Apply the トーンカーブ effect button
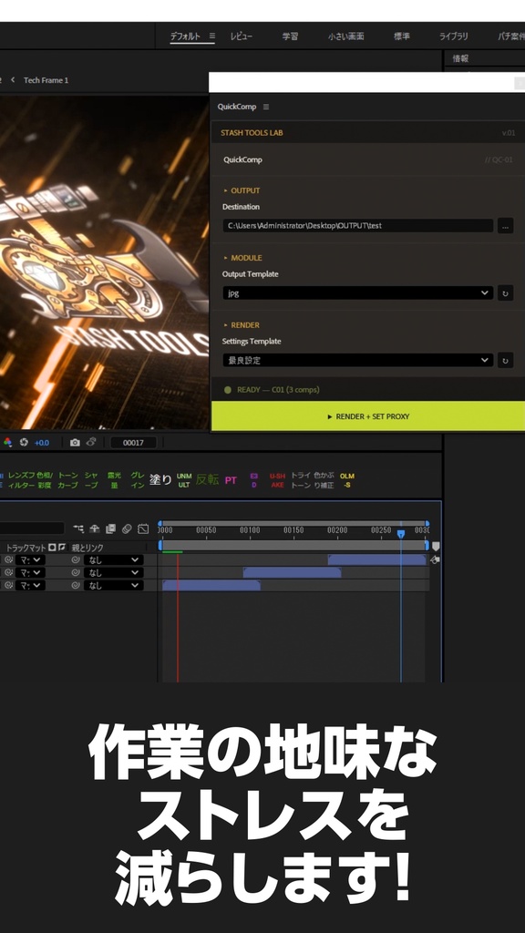The height and width of the screenshot is (933, 525). (67, 480)
